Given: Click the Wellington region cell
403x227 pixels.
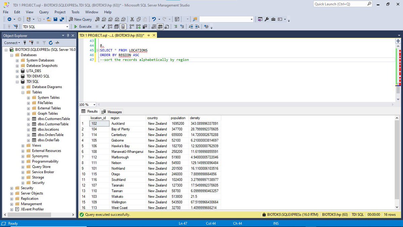Looking at the screenshot, I should tap(128, 202).
